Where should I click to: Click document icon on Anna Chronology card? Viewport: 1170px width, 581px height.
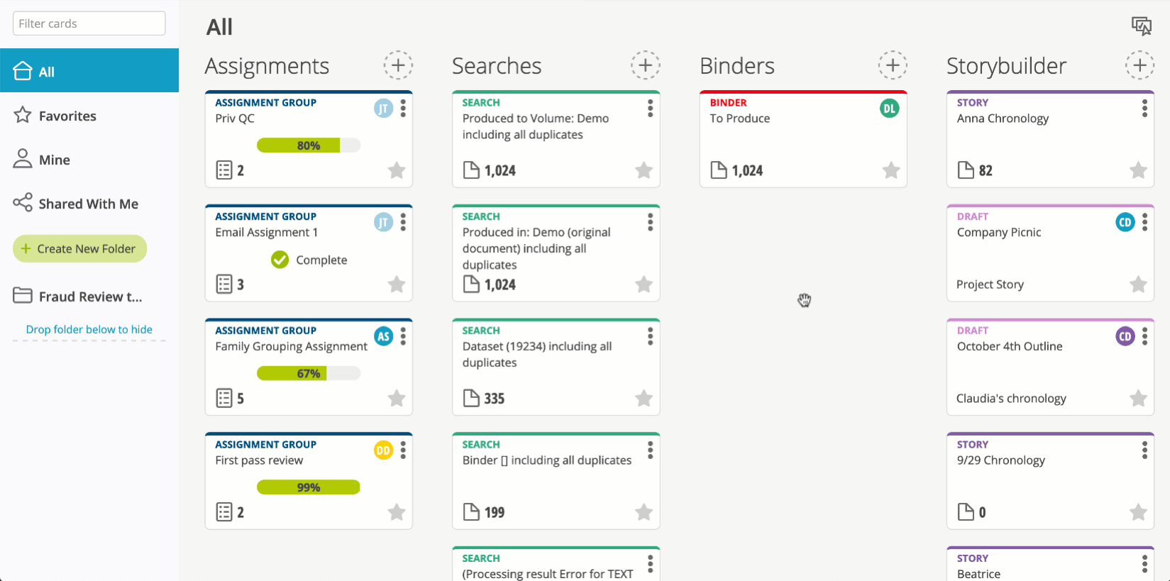[x=966, y=170]
